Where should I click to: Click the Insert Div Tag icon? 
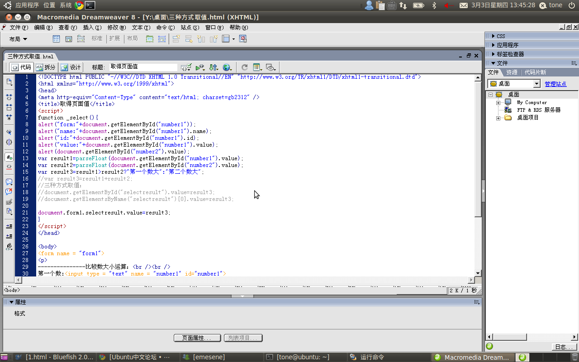69,39
